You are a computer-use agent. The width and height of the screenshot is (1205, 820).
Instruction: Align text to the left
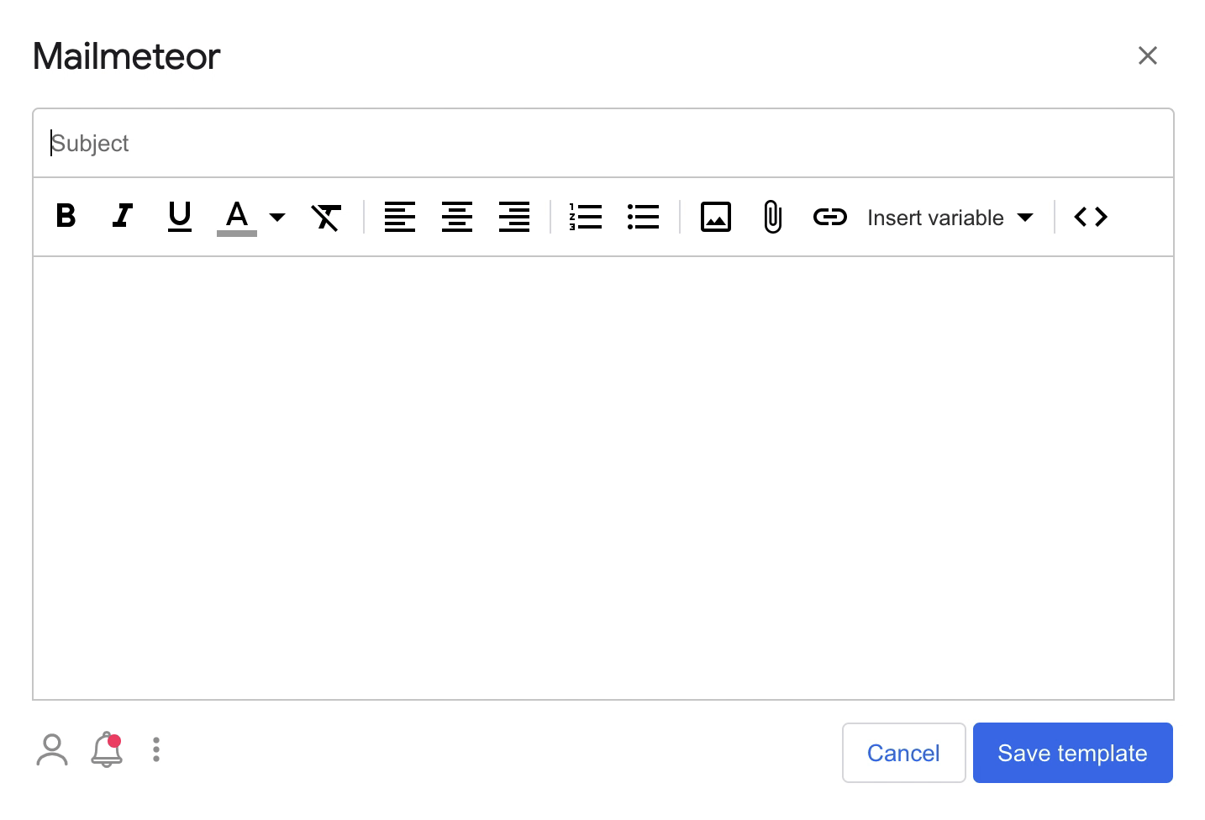(400, 217)
